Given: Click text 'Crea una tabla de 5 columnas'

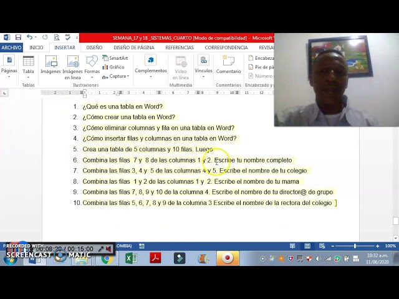Looking at the screenshot, I should coord(123,149).
